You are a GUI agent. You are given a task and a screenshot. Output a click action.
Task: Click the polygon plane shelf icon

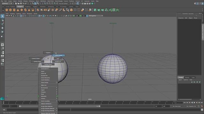22,10
